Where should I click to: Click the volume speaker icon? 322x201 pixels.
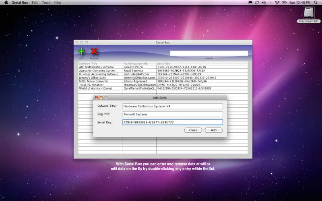(x=264, y=3)
